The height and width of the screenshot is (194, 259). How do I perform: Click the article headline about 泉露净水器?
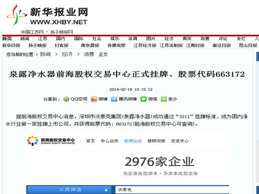click(127, 74)
